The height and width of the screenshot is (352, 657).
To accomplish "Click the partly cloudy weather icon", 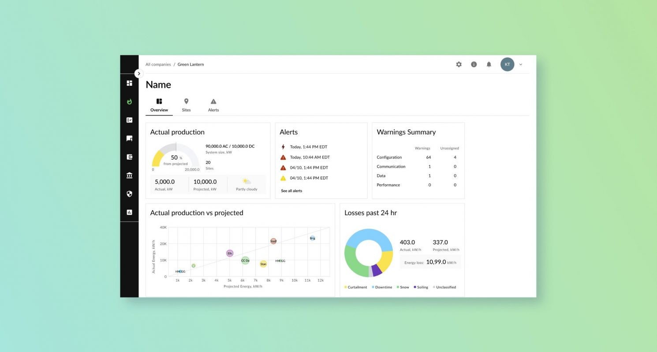I will click(x=246, y=181).
